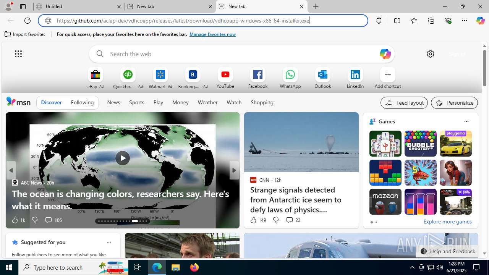Open the Bubble Shooter game tile

click(420, 144)
